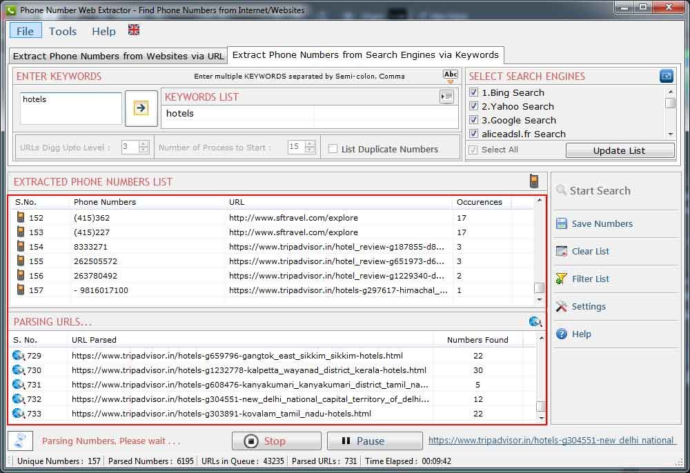This screenshot has width=690, height=473.
Task: Select phone number 262505572 in row 155
Action: pyautogui.click(x=95, y=261)
